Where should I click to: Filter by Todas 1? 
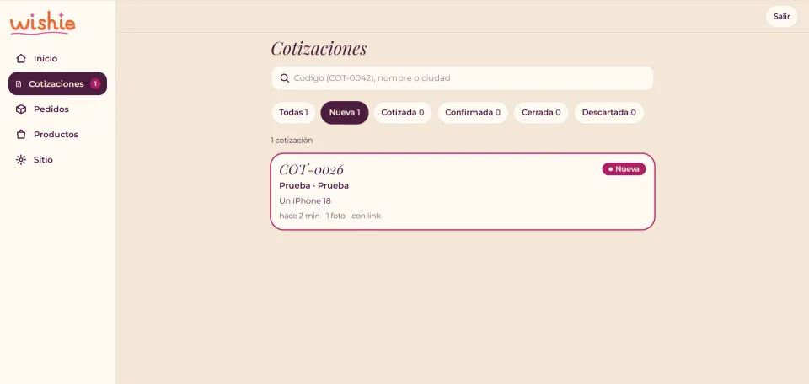click(x=293, y=112)
